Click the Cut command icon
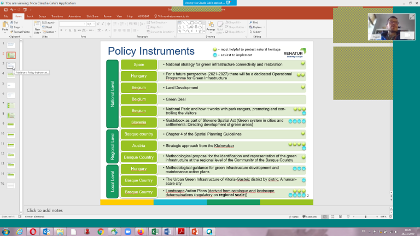The width and height of the screenshot is (420, 236). [16, 22]
